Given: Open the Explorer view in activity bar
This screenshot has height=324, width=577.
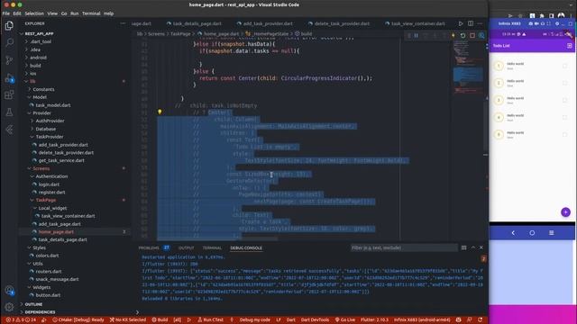Looking at the screenshot, I should click(x=9, y=26).
